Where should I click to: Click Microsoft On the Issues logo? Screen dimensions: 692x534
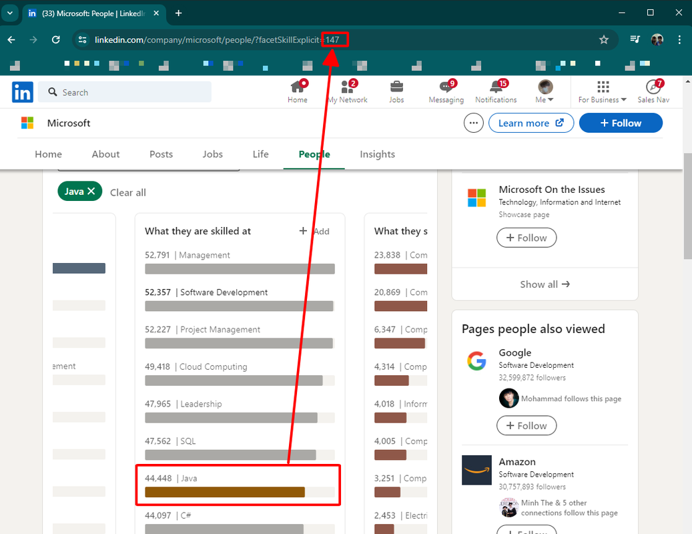click(476, 198)
